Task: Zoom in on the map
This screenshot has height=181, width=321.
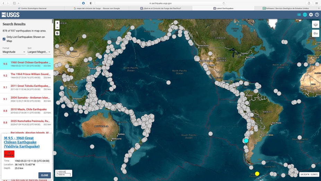Action: [x=57, y=23]
